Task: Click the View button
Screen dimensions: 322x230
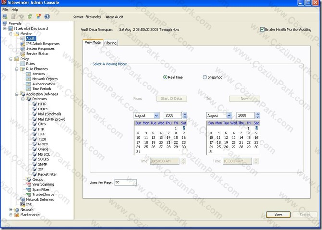Action: click(x=278, y=215)
